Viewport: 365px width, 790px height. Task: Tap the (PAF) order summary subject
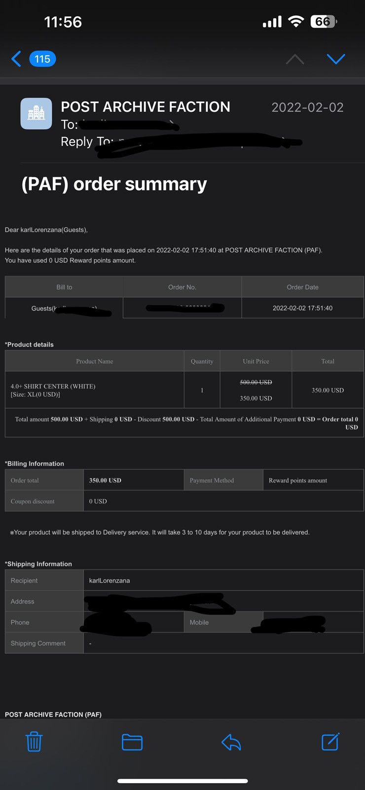114,184
